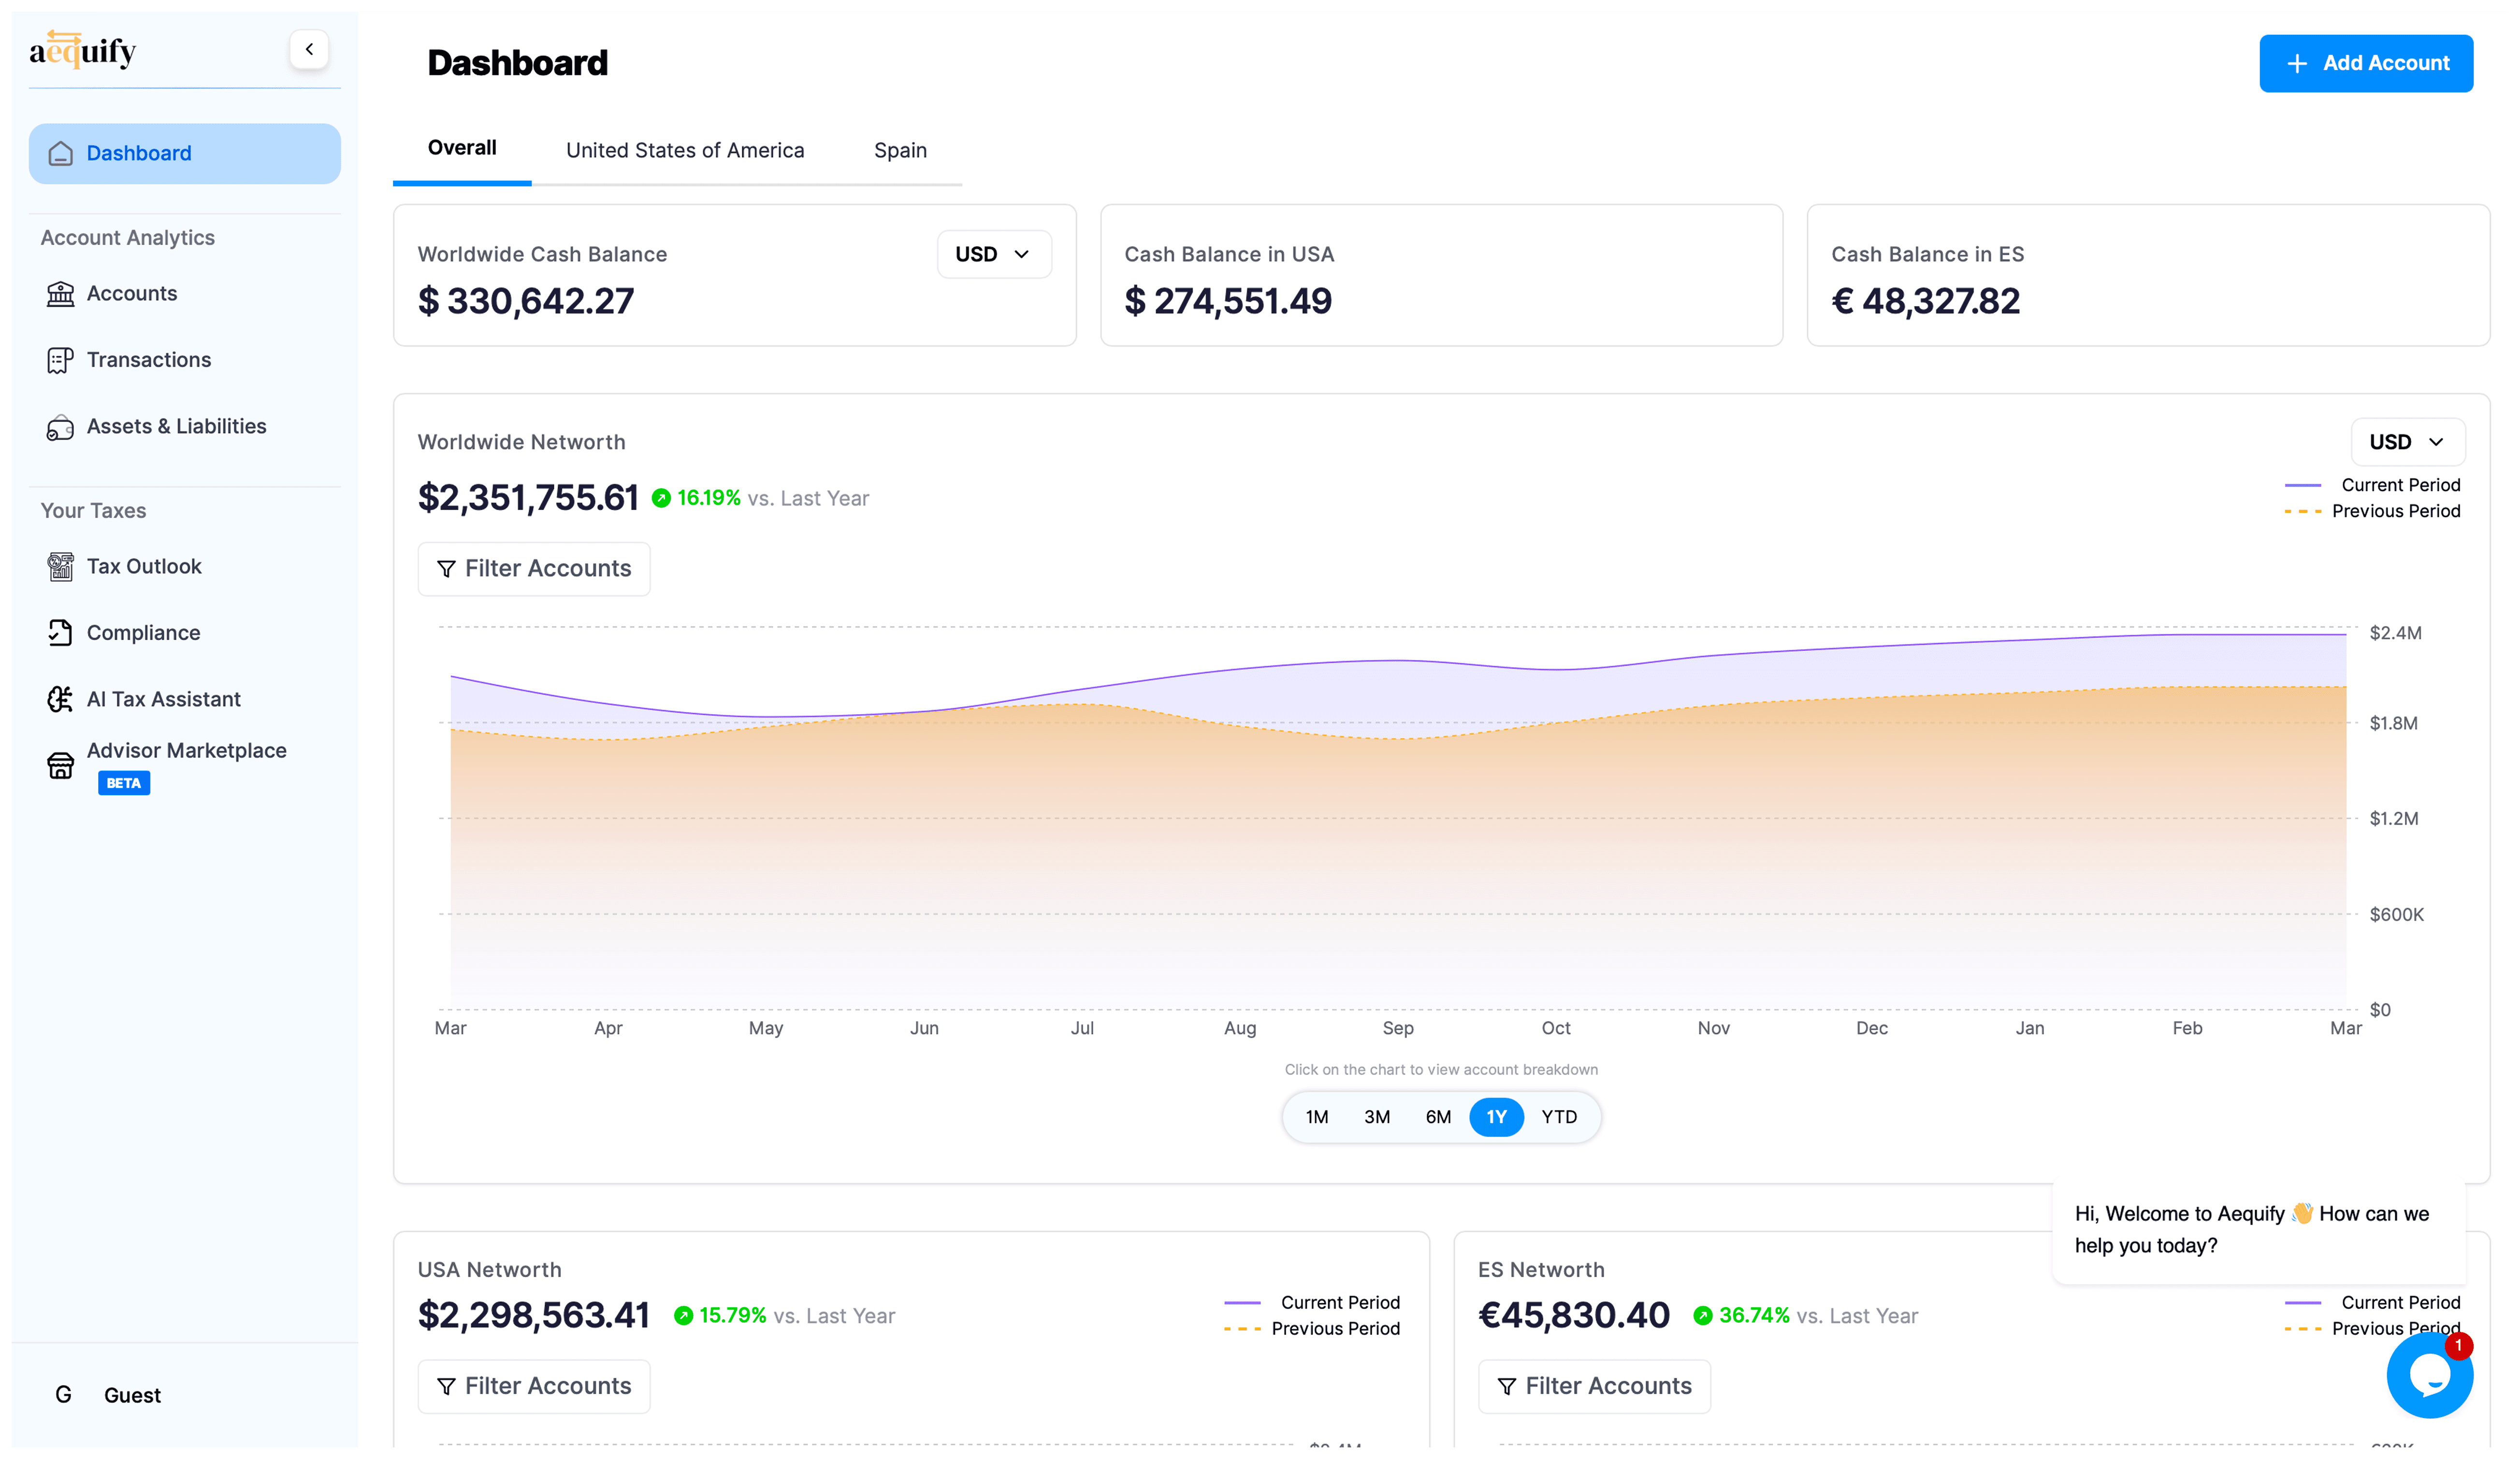This screenshot has width=2520, height=1459.
Task: Open the Dashboard from the sidebar
Action: (x=138, y=153)
